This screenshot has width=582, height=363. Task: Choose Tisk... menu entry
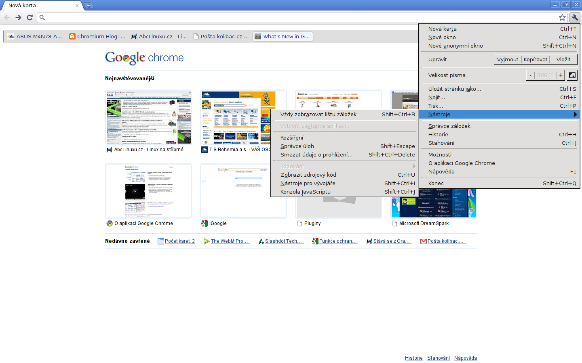pyautogui.click(x=499, y=106)
